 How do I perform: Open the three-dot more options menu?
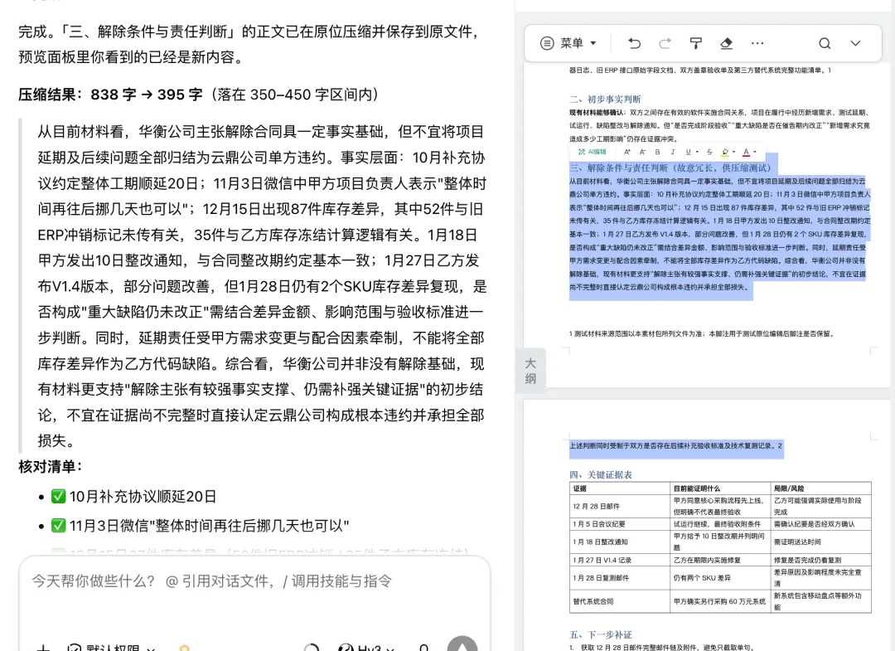757,43
